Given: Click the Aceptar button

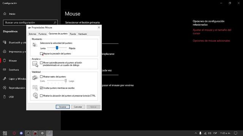Looking at the screenshot, I should pos(63,107).
